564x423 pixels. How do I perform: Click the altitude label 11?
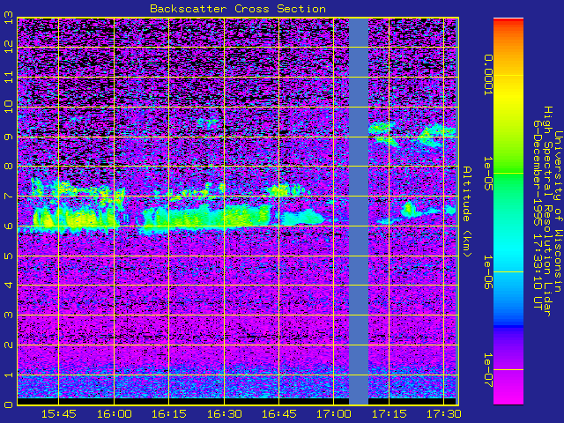tap(9, 77)
